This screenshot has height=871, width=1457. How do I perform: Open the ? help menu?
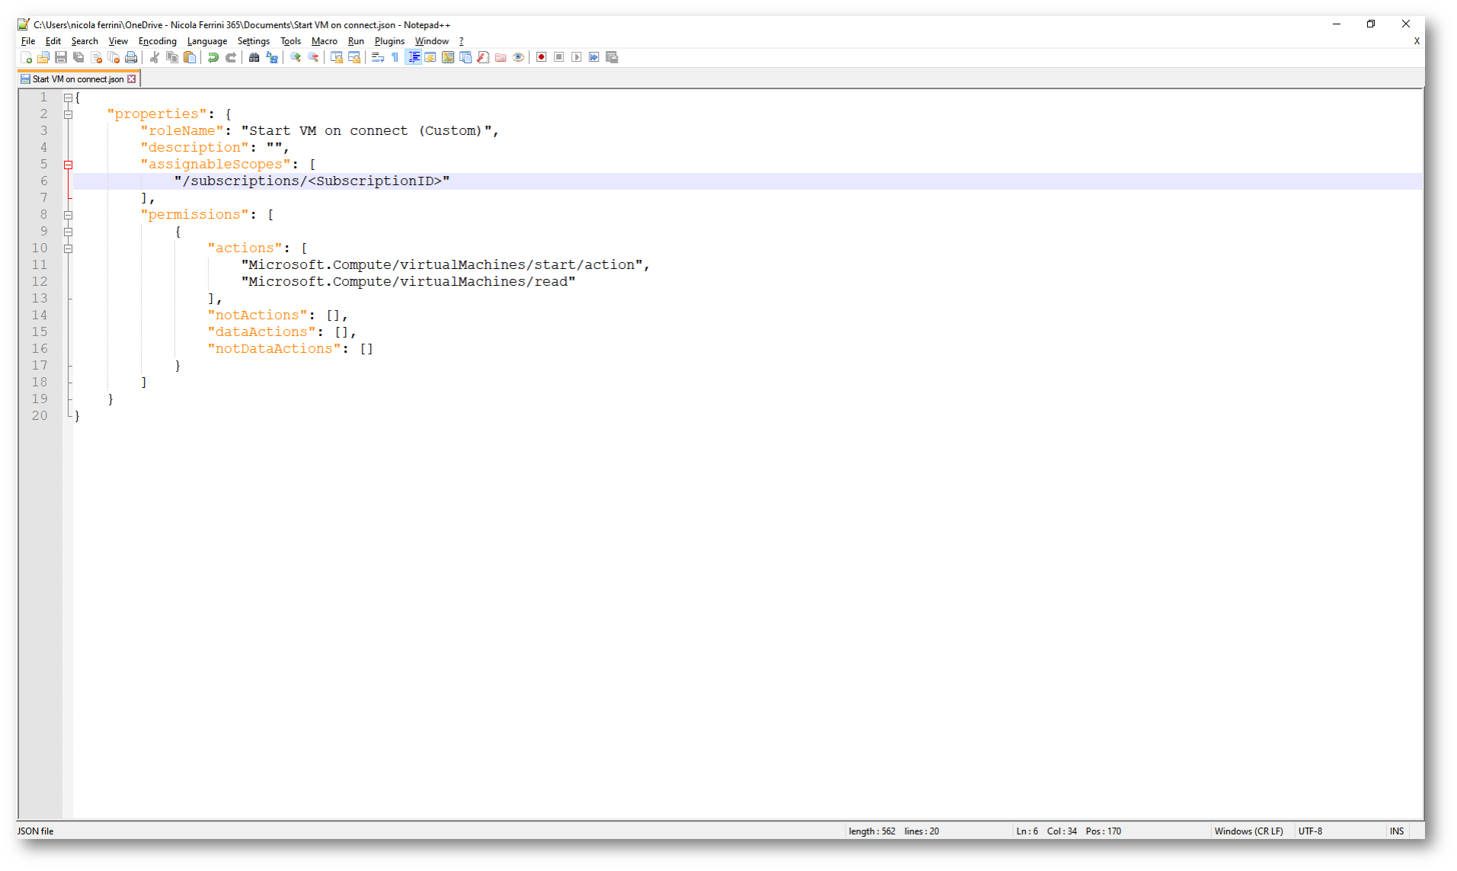click(461, 41)
